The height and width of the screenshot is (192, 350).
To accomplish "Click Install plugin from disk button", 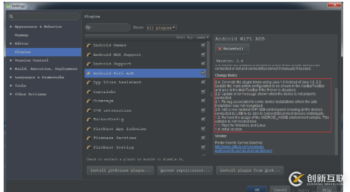I will click(250, 170).
